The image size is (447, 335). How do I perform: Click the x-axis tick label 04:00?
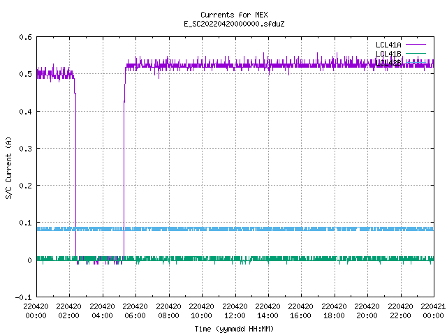pos(102,315)
